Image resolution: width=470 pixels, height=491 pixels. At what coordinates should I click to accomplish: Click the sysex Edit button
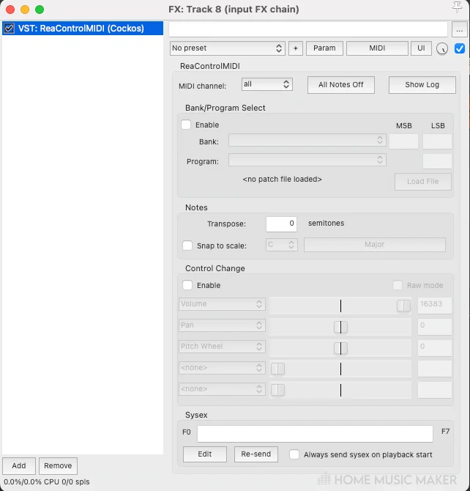205,454
